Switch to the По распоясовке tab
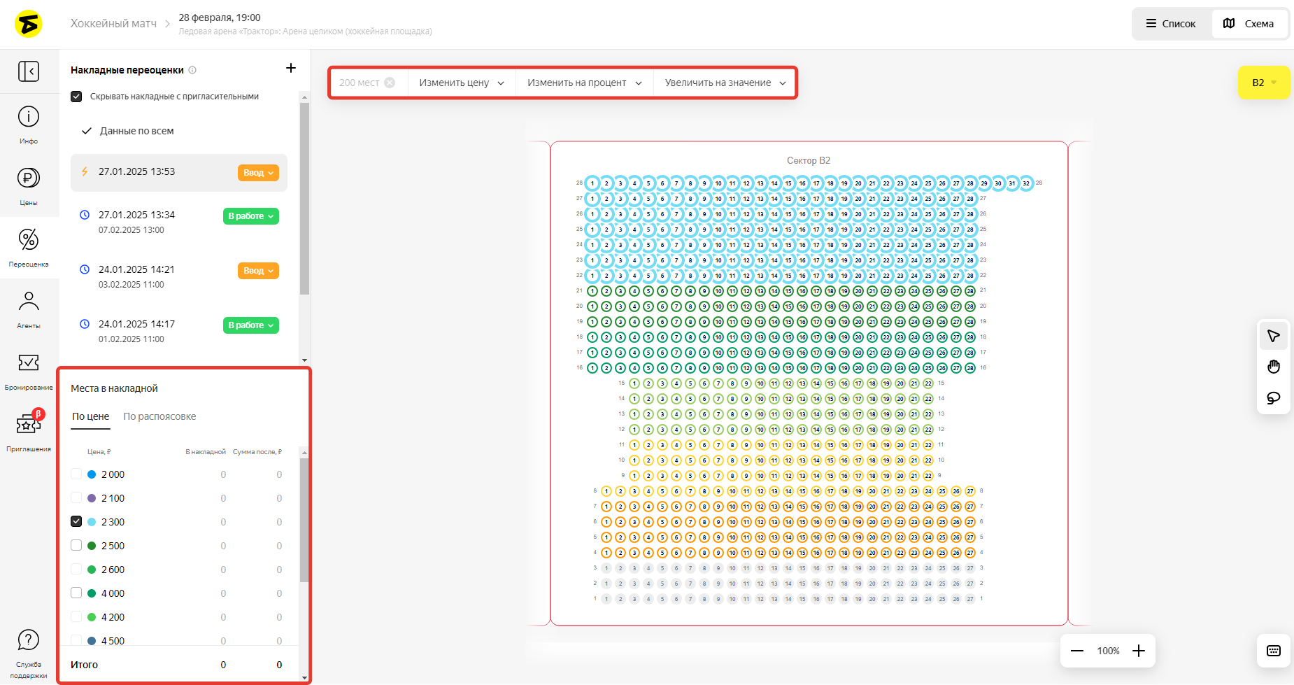 [159, 416]
